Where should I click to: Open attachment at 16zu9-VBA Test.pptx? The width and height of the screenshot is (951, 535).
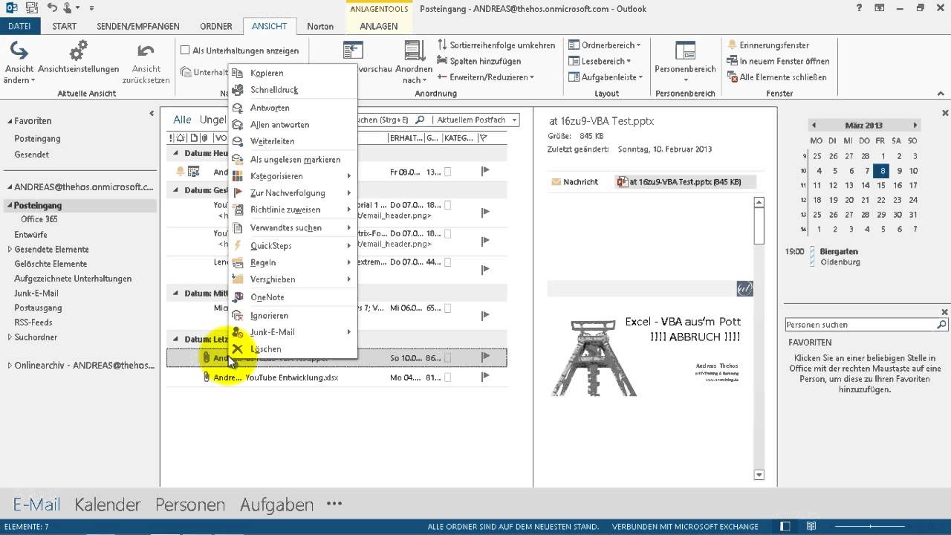click(x=685, y=182)
